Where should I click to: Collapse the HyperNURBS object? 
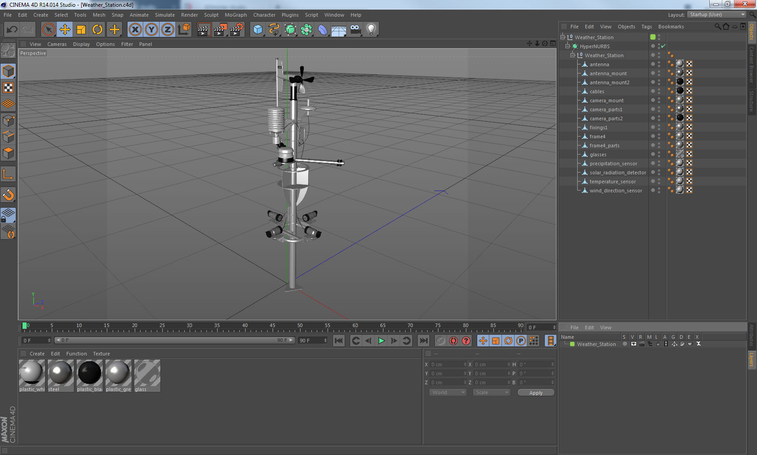(568, 46)
